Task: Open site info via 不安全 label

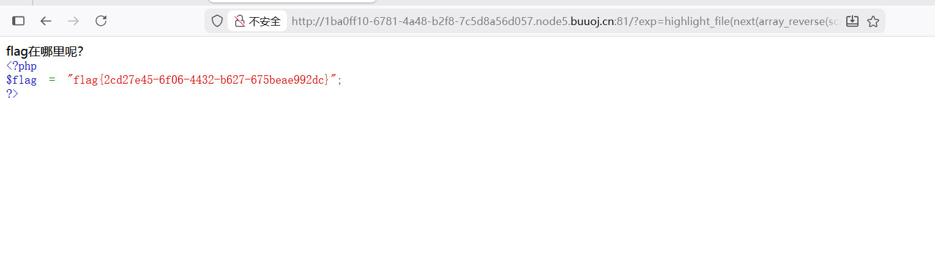Action: point(264,21)
